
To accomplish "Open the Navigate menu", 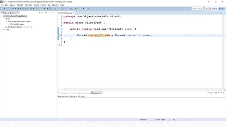I will [29, 5].
